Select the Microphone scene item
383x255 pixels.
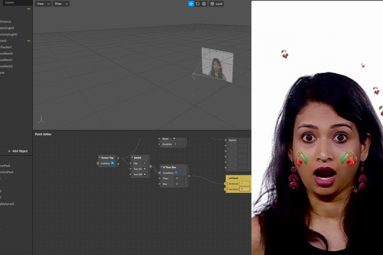(x=2, y=73)
